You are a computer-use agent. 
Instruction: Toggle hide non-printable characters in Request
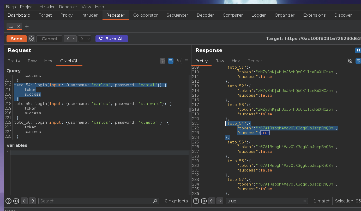point(163,61)
